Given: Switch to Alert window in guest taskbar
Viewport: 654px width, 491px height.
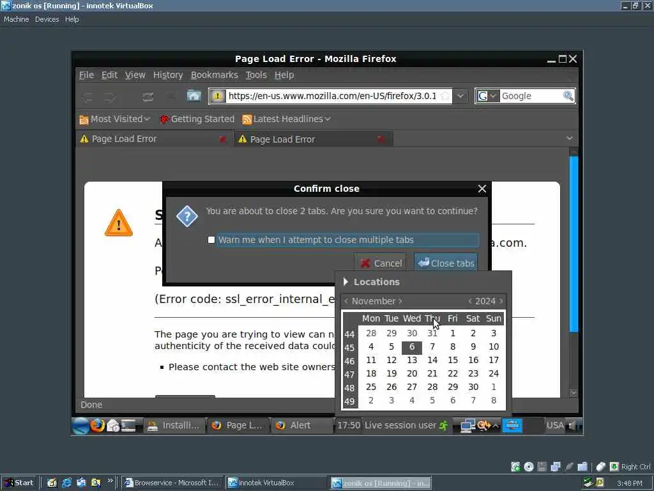Looking at the screenshot, I should click(x=302, y=425).
